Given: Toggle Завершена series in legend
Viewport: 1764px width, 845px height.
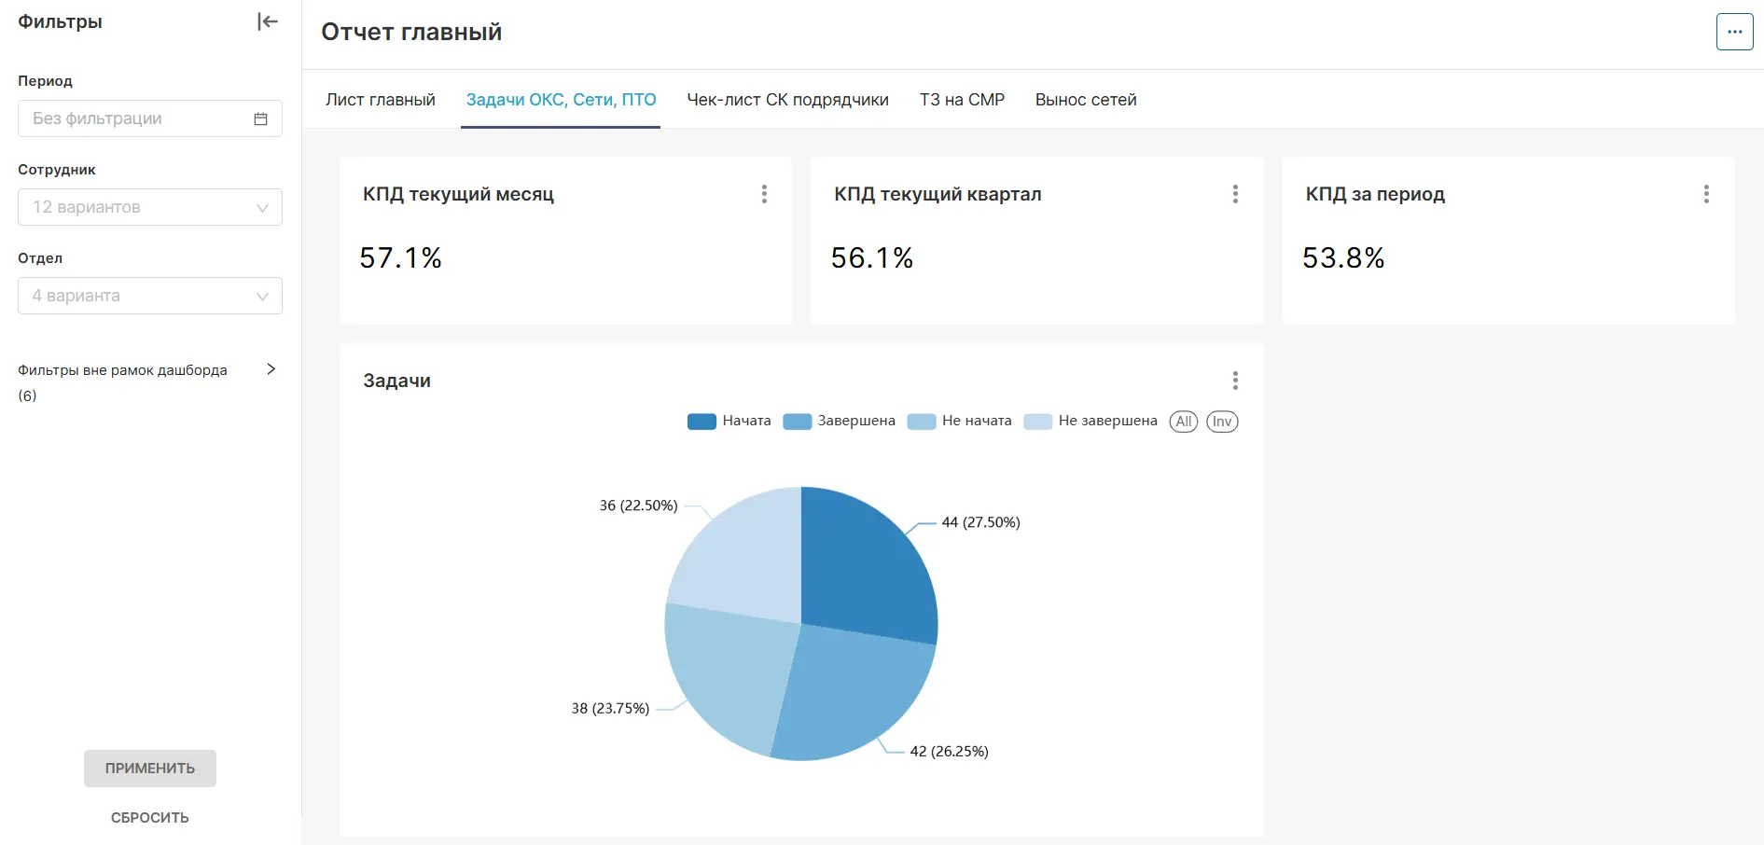Looking at the screenshot, I should [x=840, y=422].
